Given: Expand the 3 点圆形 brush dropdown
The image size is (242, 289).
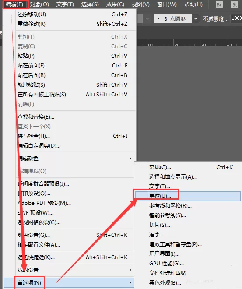Looking at the screenshot, I should [x=196, y=19].
